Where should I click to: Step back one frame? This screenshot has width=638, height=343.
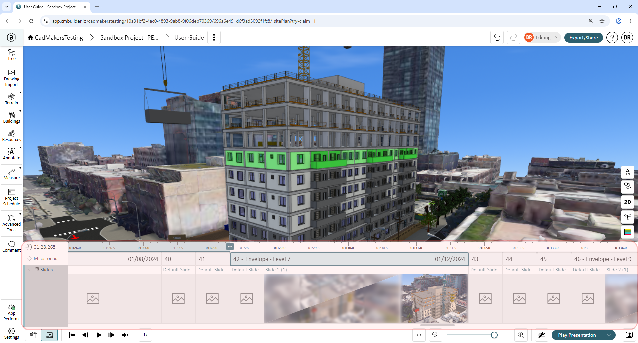point(85,335)
